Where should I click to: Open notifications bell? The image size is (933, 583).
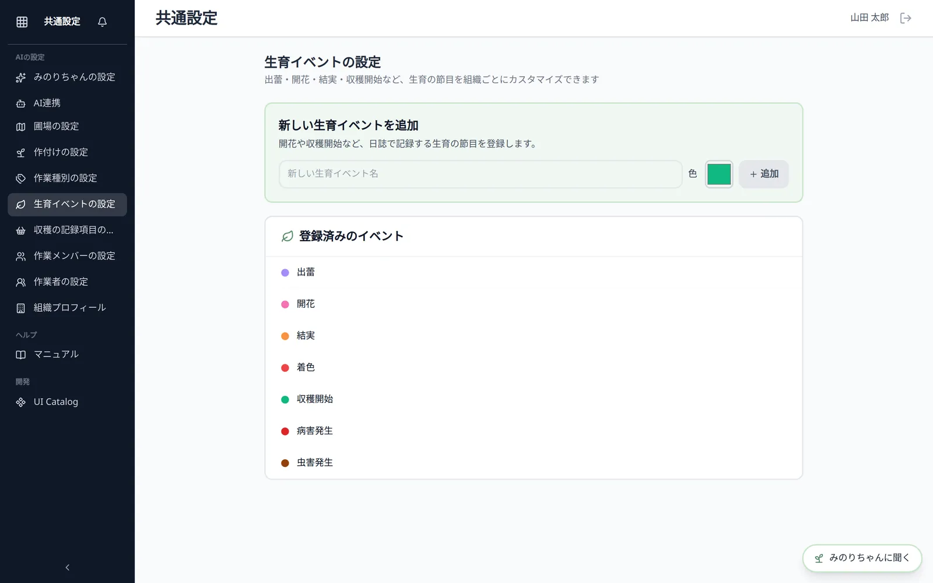103,22
